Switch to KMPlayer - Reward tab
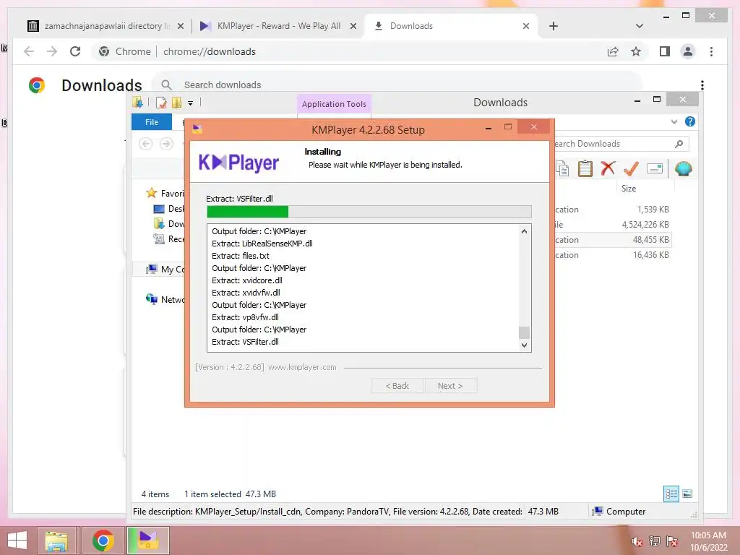Image resolution: width=740 pixels, height=555 pixels. (x=278, y=26)
